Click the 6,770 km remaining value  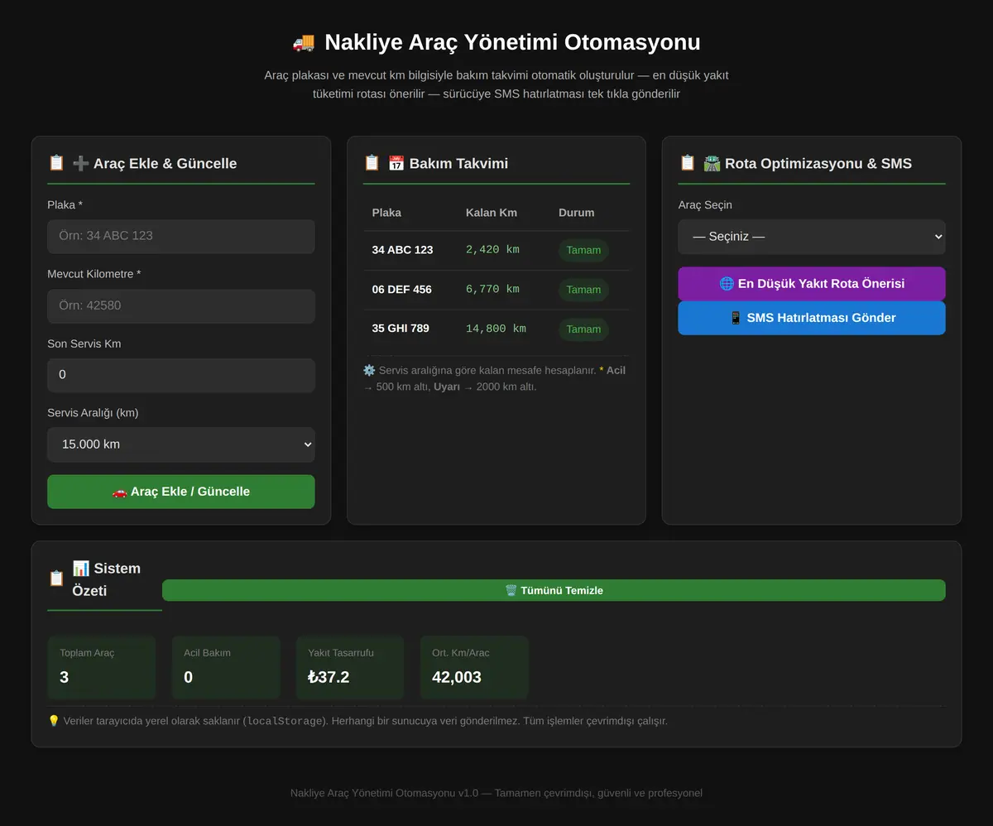click(492, 290)
